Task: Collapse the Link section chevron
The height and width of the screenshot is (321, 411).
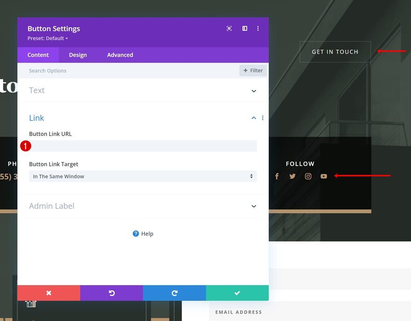Action: [x=254, y=118]
